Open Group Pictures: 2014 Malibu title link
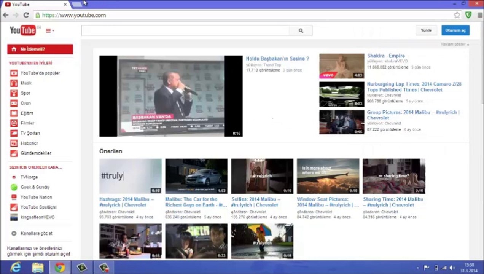484x274 pixels. click(x=413, y=115)
